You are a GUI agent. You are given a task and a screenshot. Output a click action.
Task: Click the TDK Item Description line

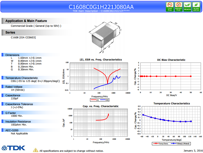tap(101, 11)
